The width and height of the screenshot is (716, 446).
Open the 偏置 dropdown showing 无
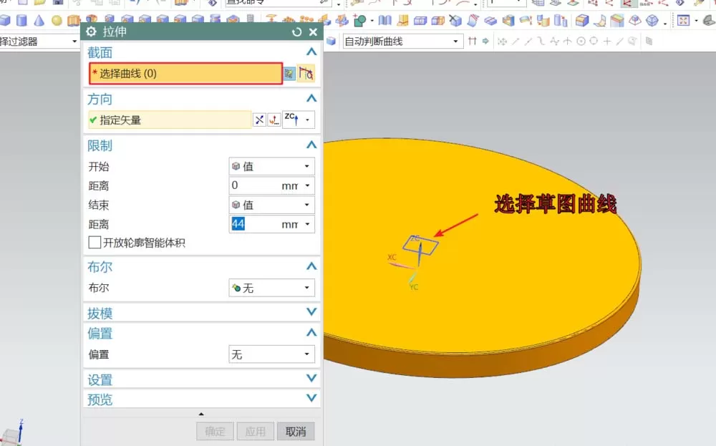point(271,354)
